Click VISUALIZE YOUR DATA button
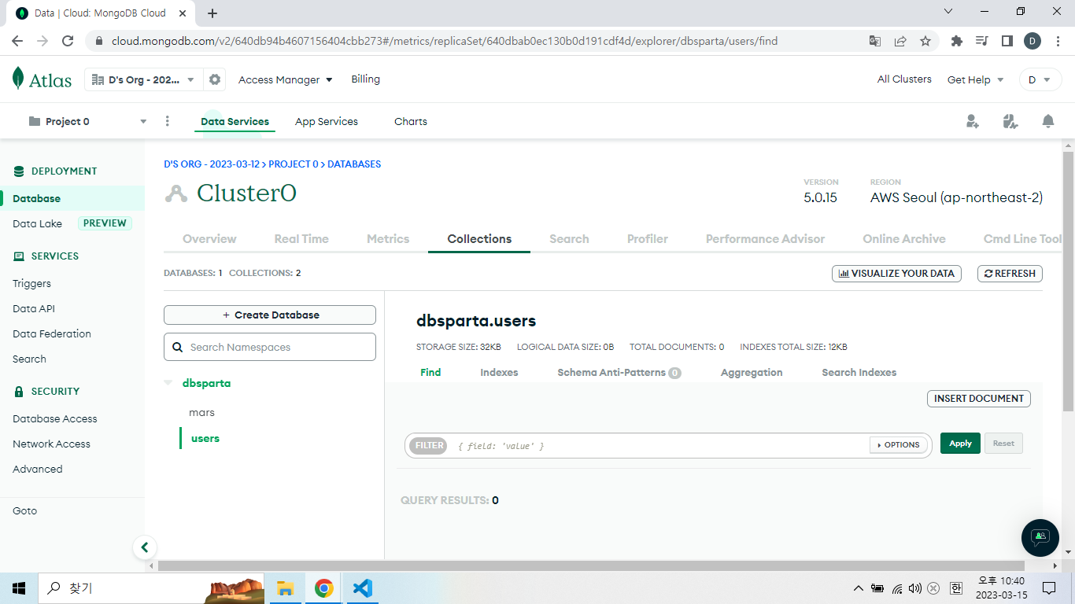 tap(896, 274)
